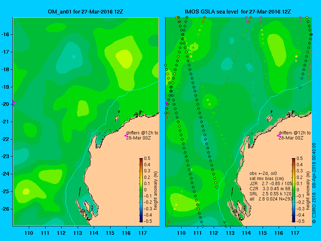Click the '110' longitude label under right map

coord(181,233)
